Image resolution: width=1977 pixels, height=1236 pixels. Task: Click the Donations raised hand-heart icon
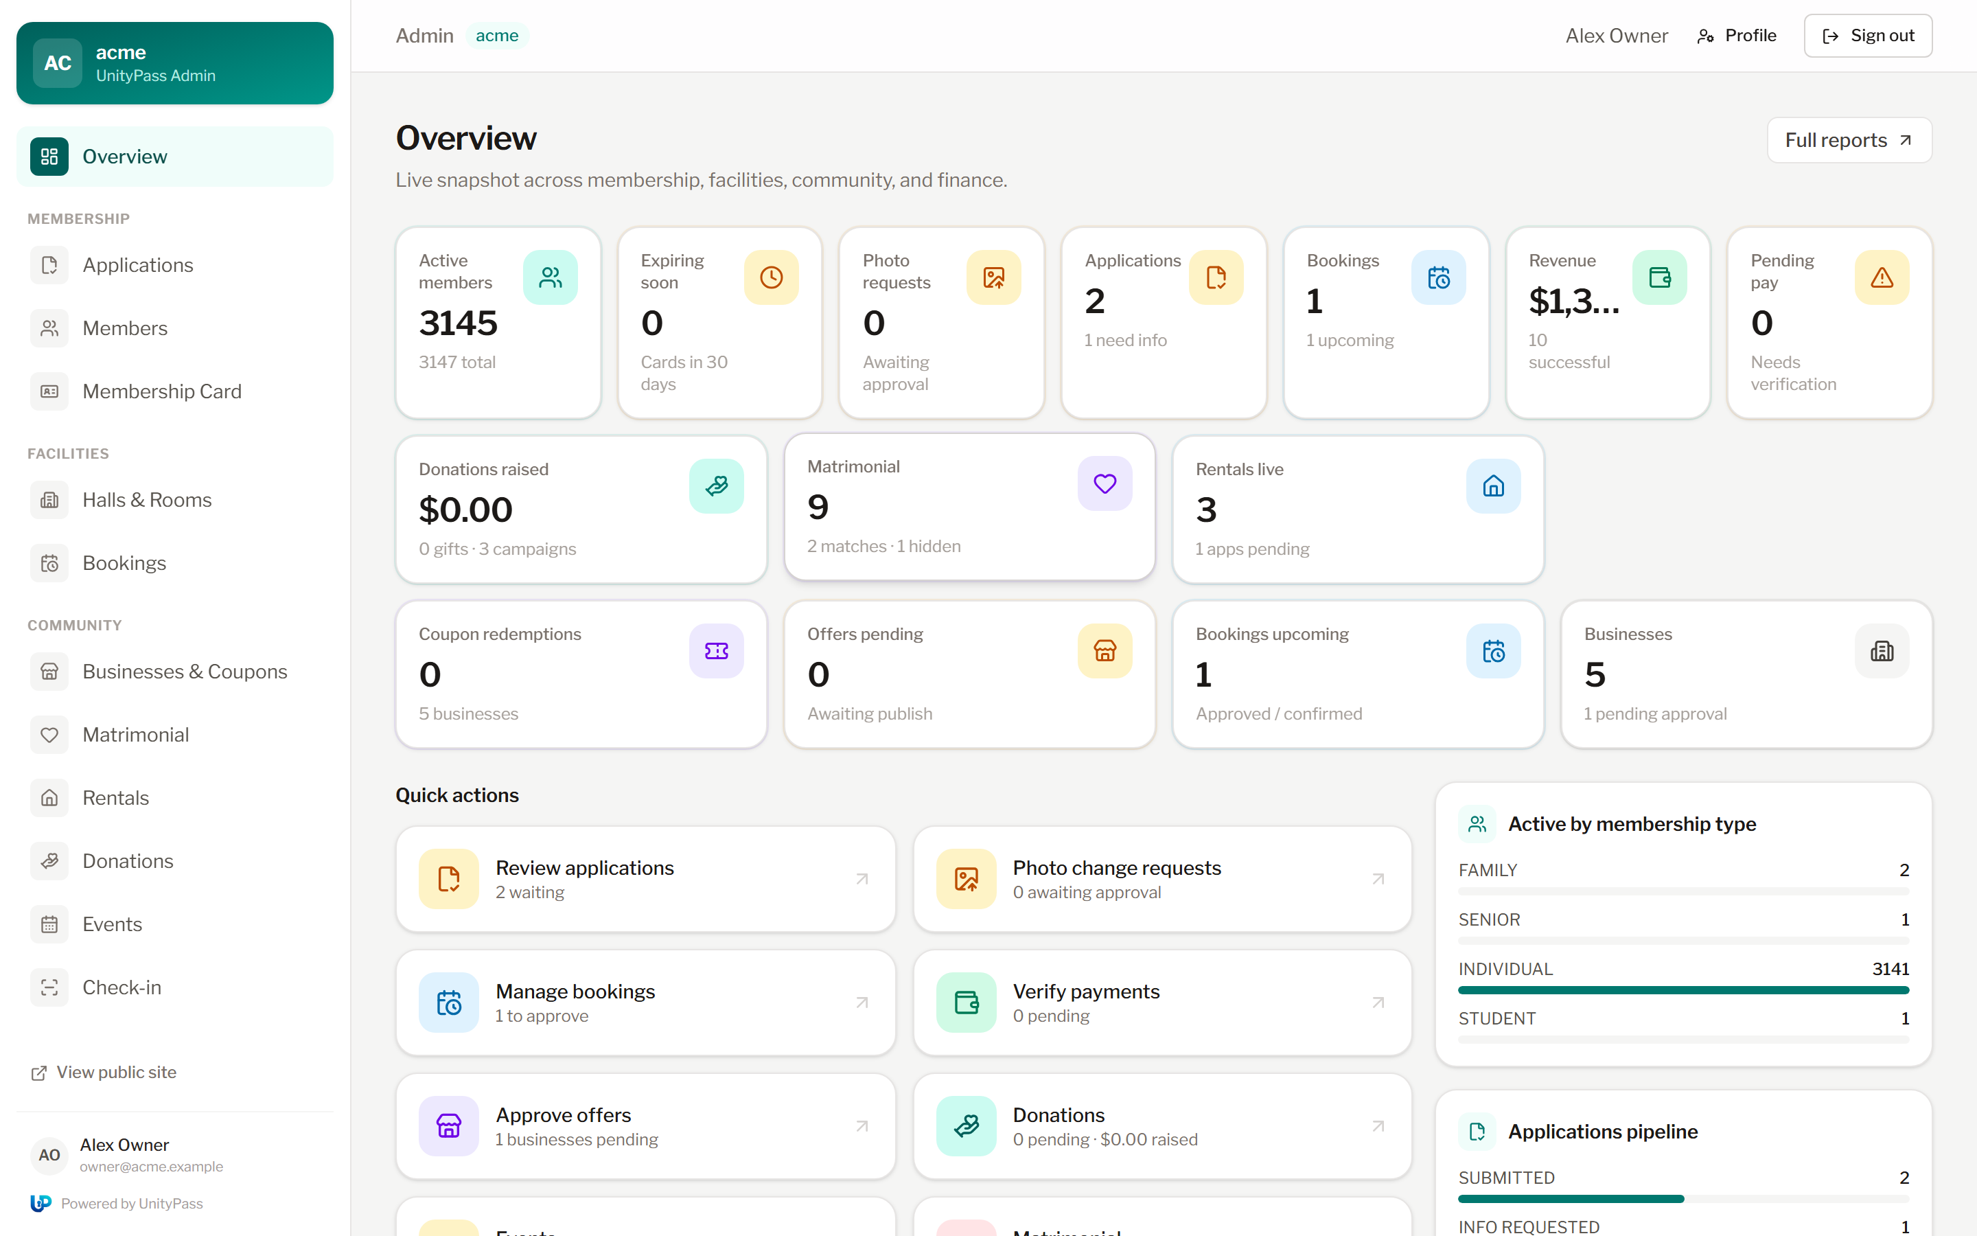[x=717, y=485]
